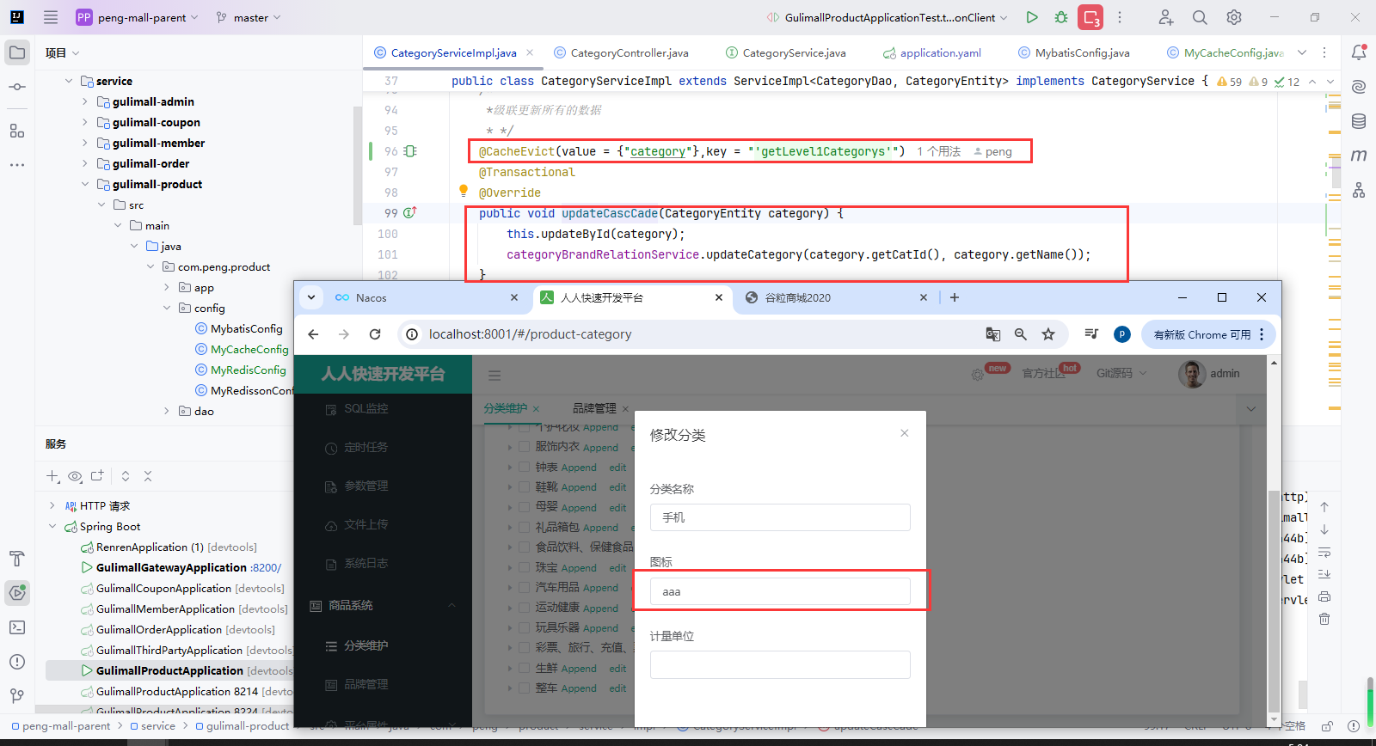Toggle the services view eye icon
Screen dimensions: 1376x746
coord(75,476)
